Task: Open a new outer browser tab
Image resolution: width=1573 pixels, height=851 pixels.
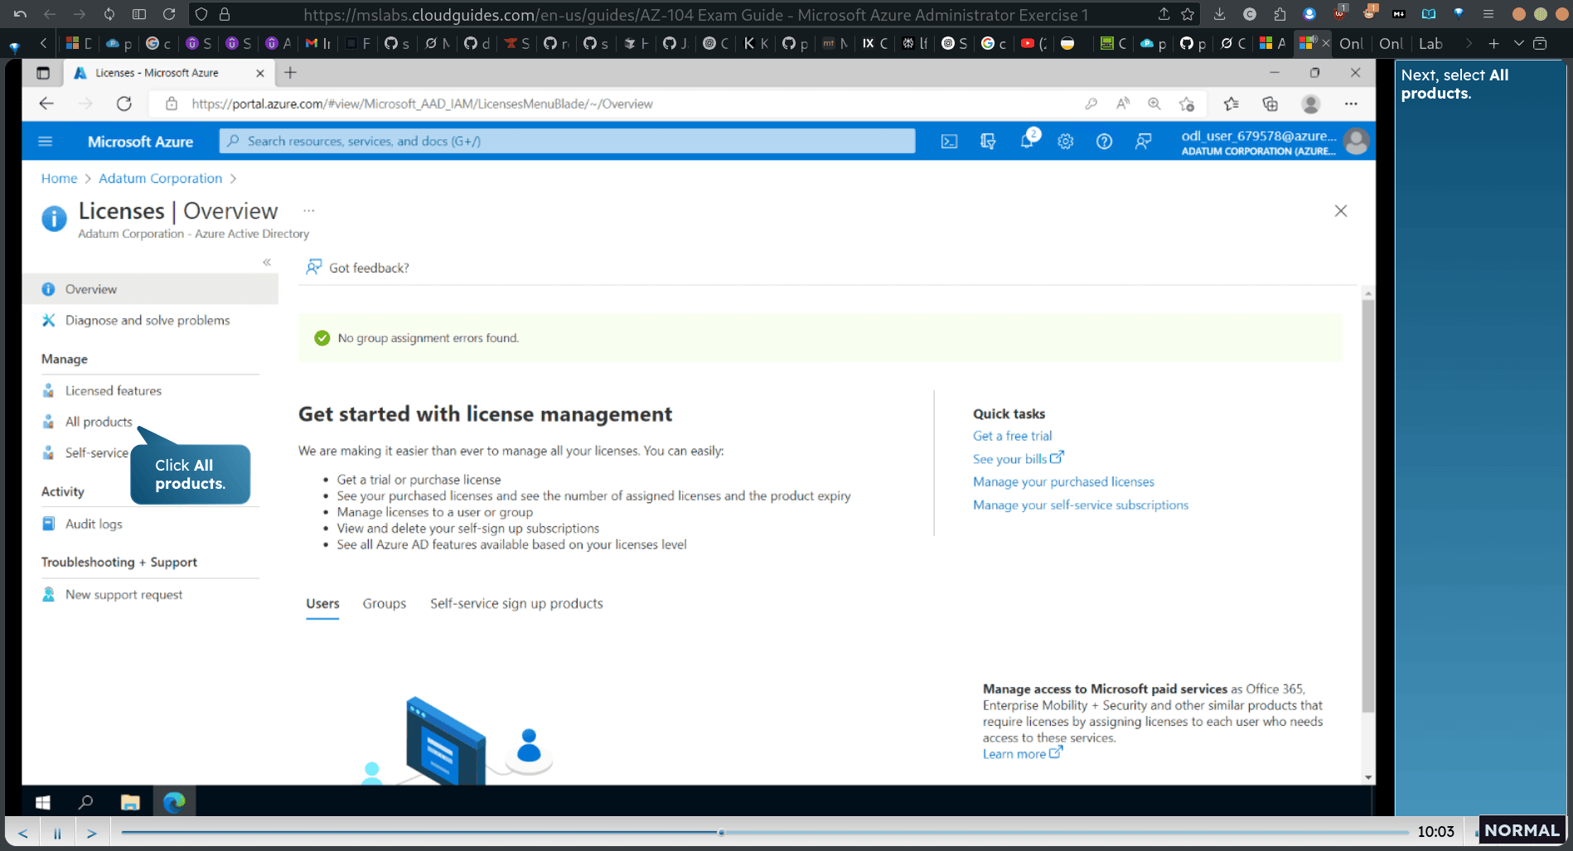Action: 1493,44
